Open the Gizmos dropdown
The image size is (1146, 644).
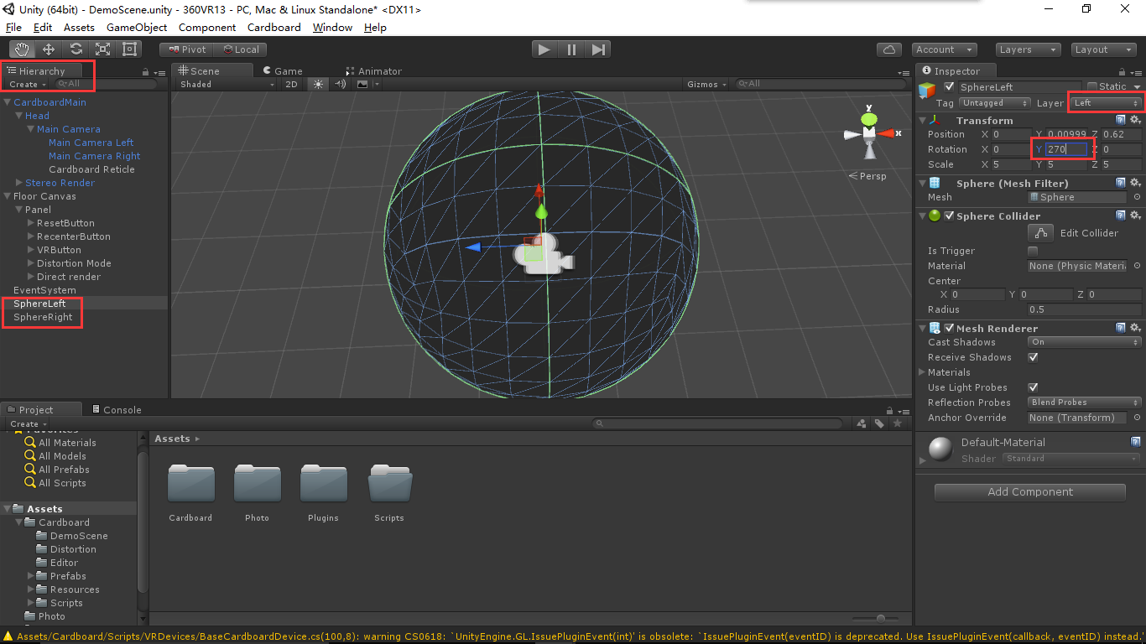tap(707, 84)
